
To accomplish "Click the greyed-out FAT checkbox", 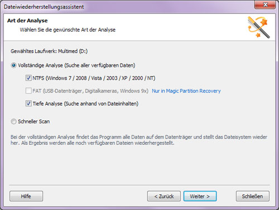I will 28,91.
